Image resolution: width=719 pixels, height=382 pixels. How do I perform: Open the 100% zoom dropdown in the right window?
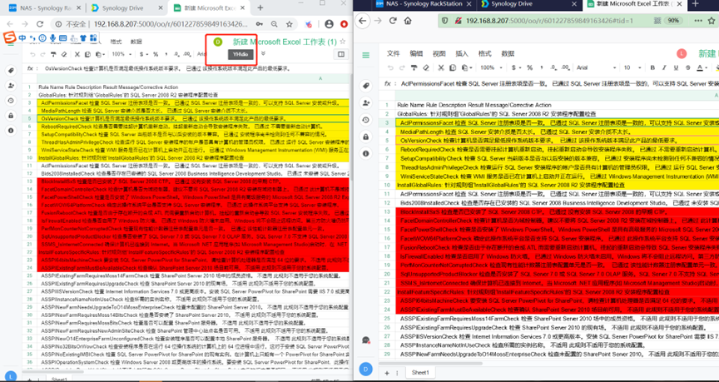coord(490,68)
